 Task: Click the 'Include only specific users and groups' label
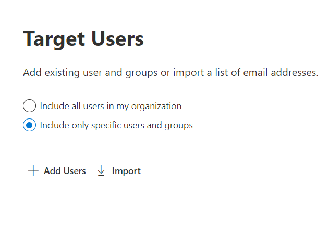pyautogui.click(x=116, y=125)
